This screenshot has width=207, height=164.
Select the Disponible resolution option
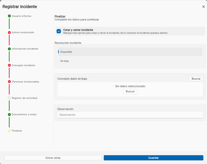130,52
